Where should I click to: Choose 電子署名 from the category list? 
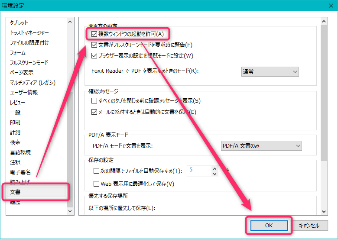(x=21, y=172)
